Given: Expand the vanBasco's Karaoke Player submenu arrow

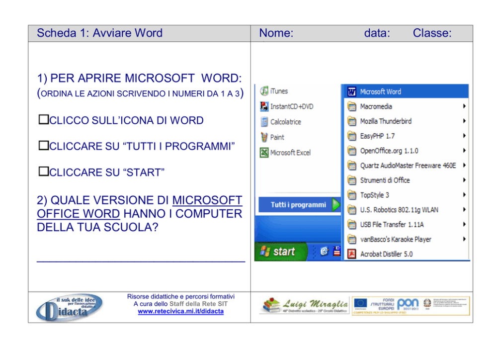Looking at the screenshot, I should pos(464,239).
